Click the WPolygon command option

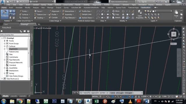point(120,93)
